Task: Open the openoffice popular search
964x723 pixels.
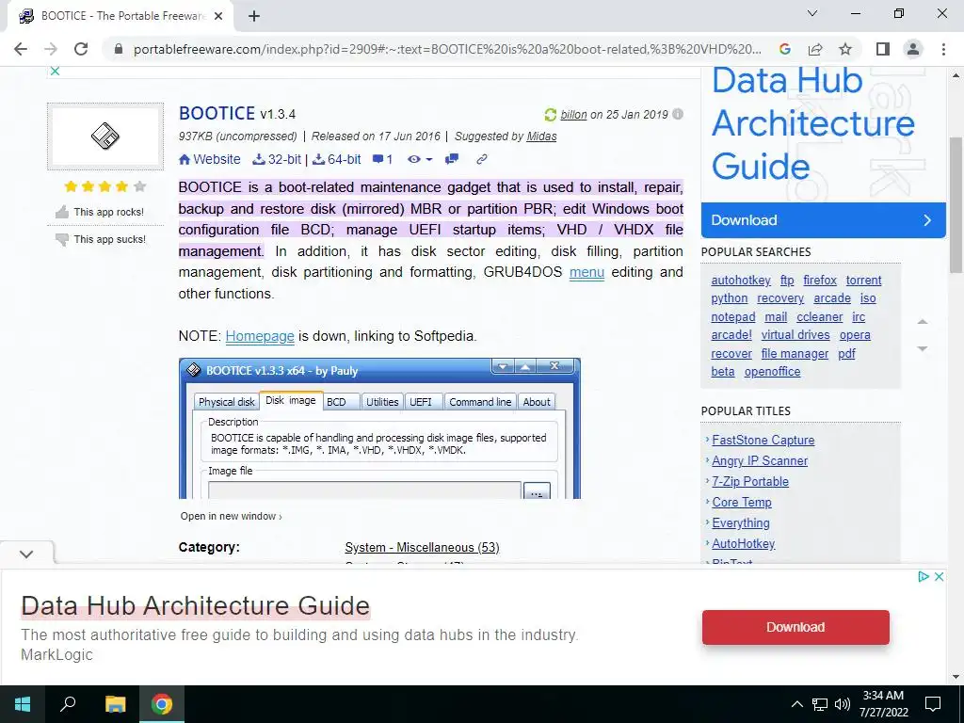Action: 772,372
